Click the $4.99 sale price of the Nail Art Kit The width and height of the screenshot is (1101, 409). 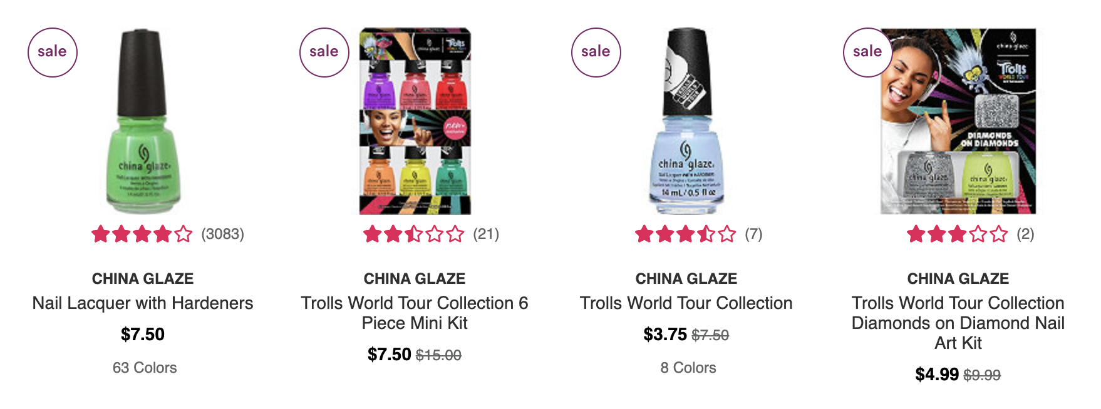coord(937,375)
